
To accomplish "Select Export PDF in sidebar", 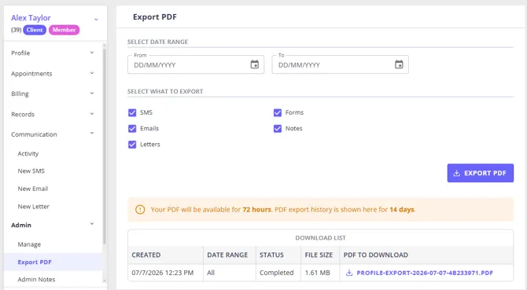I will click(53, 262).
